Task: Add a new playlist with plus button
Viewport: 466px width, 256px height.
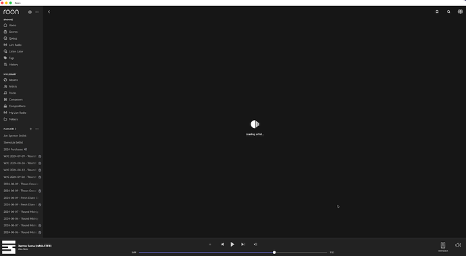Action: [30, 129]
